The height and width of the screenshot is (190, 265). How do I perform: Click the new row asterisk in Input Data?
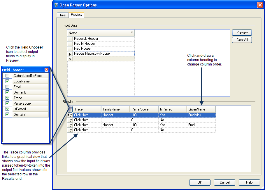(x=70, y=59)
